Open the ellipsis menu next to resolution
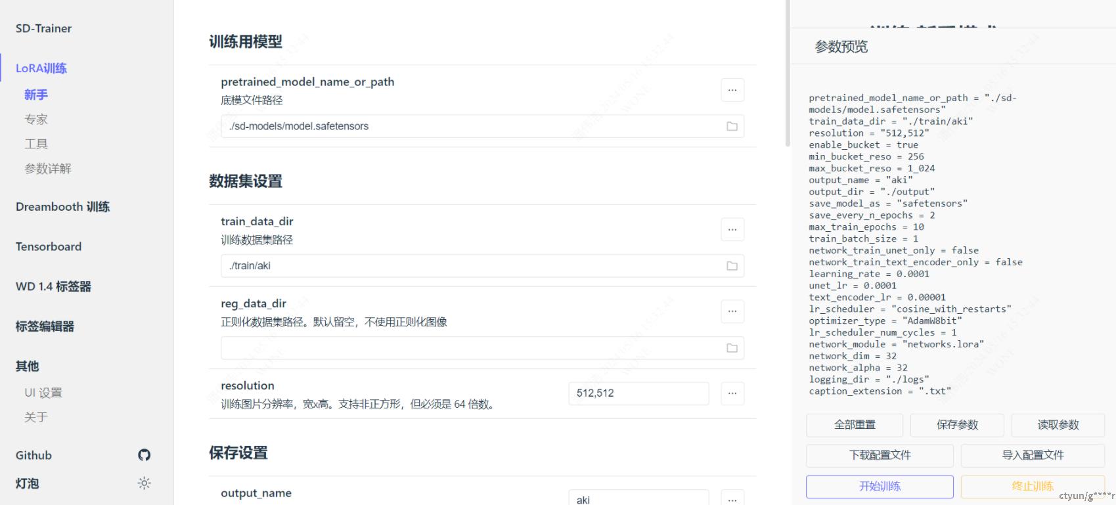The image size is (1116, 505). 732,393
